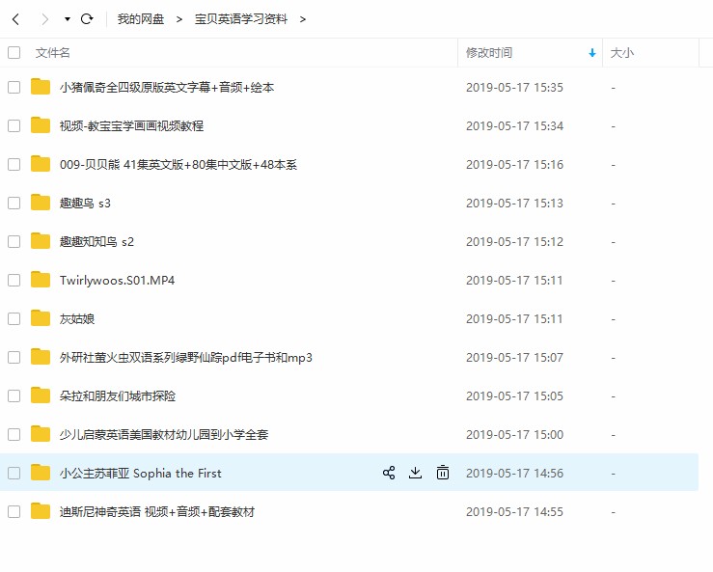The height and width of the screenshot is (572, 713).
Task: Open 少儿启蒙英语美国教材幼儿园到小学全套
Action: (164, 435)
